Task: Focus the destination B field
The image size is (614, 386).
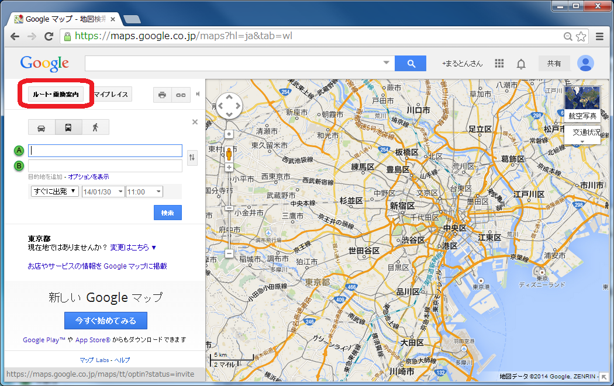Action: [x=105, y=166]
